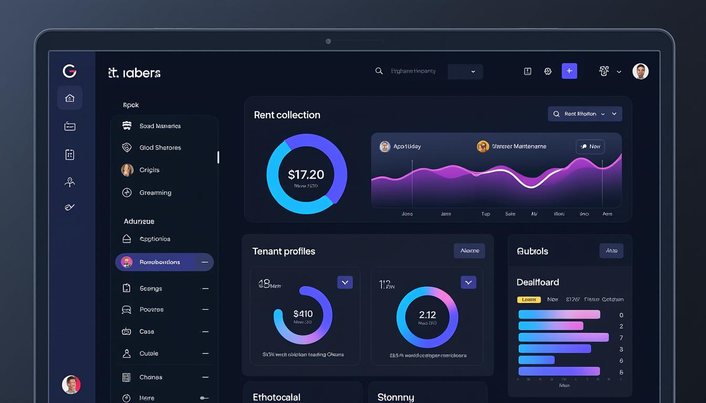The image size is (706, 403).
Task: Open the dropdown arrow on the 2.12 card
Action: pos(469,282)
